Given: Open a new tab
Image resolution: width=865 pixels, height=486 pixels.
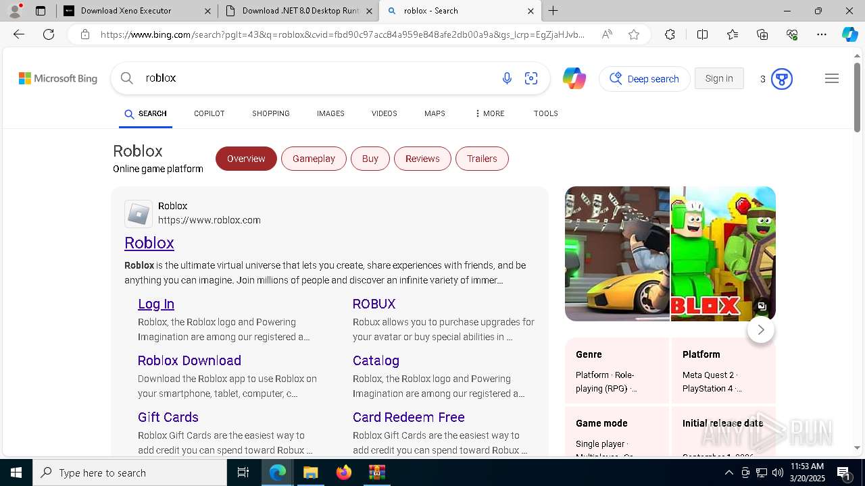Looking at the screenshot, I should [553, 11].
